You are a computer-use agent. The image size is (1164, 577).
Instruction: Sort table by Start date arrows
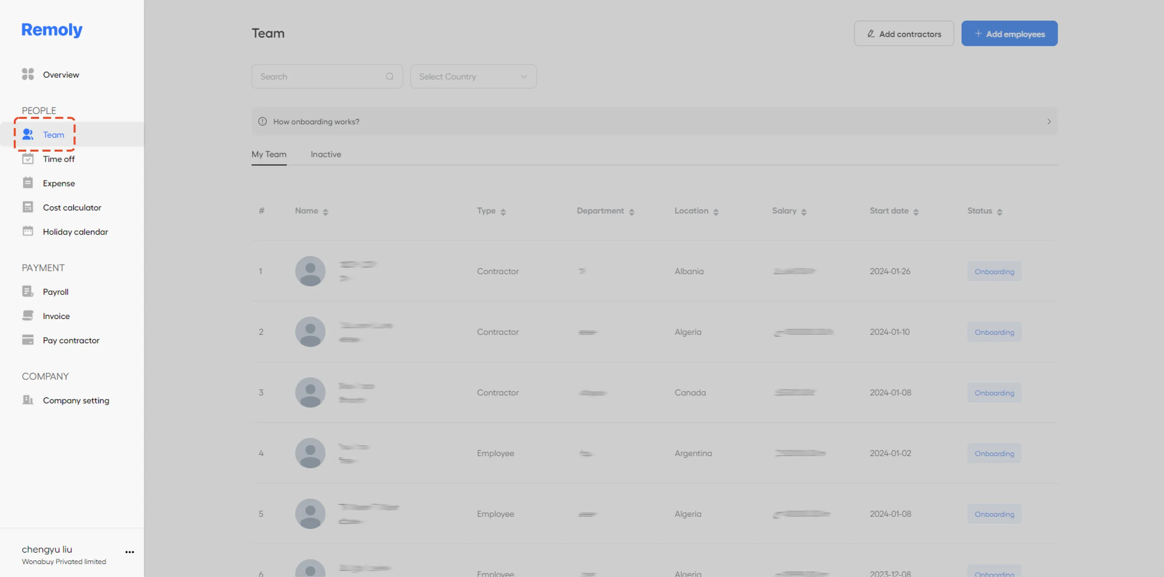tap(916, 211)
